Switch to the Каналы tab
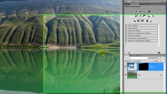Screen dimensions: 167x94 point(132,55)
